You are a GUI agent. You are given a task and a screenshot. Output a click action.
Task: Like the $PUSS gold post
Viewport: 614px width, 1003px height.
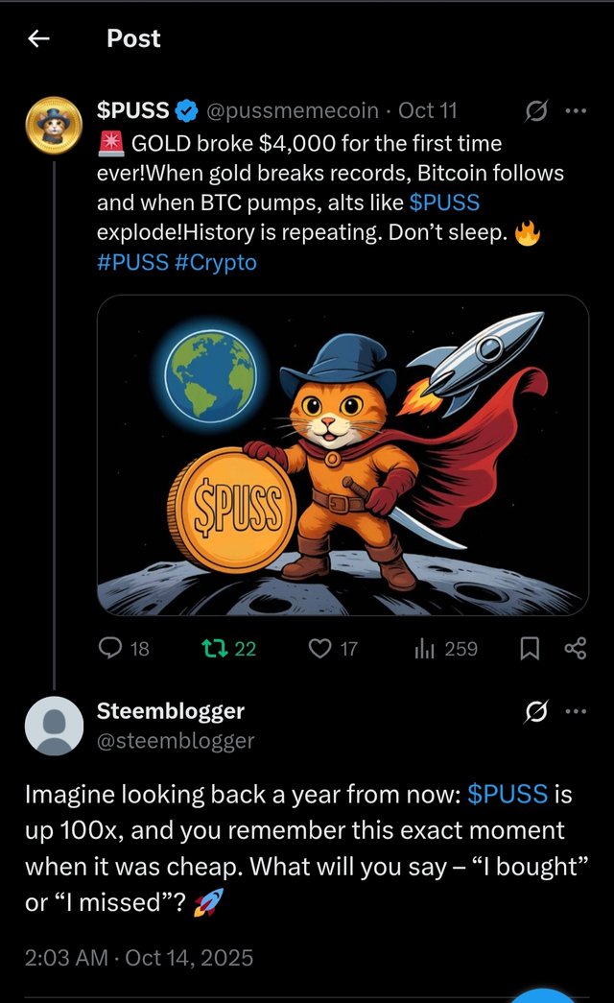(320, 649)
